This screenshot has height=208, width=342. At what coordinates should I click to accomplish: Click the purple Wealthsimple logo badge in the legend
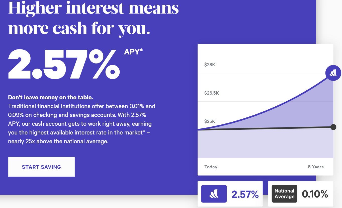tap(214, 194)
